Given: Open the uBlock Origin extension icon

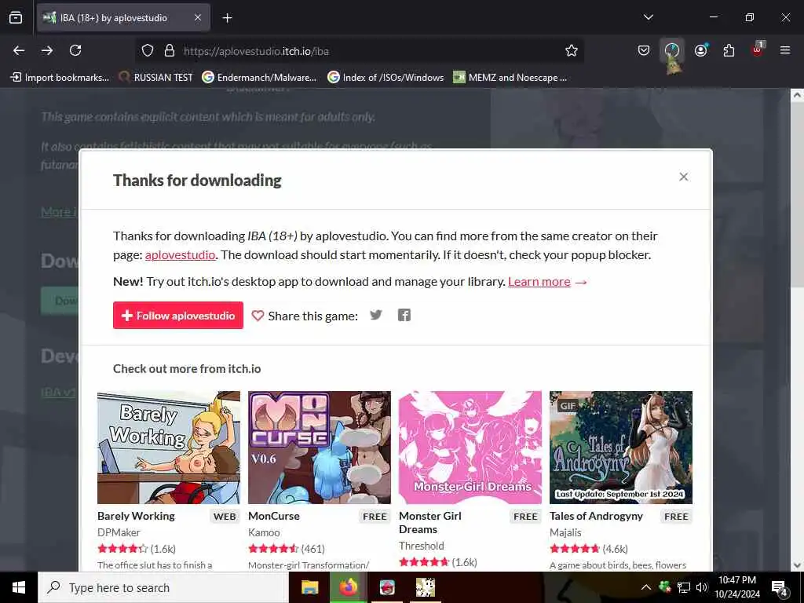Looking at the screenshot, I should click(x=758, y=49).
